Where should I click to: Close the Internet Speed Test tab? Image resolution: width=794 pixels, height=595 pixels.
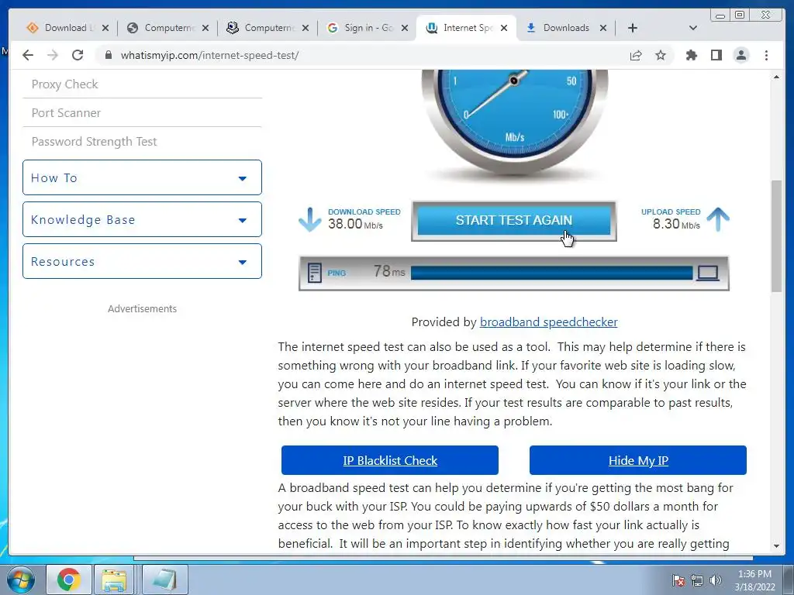(504, 28)
